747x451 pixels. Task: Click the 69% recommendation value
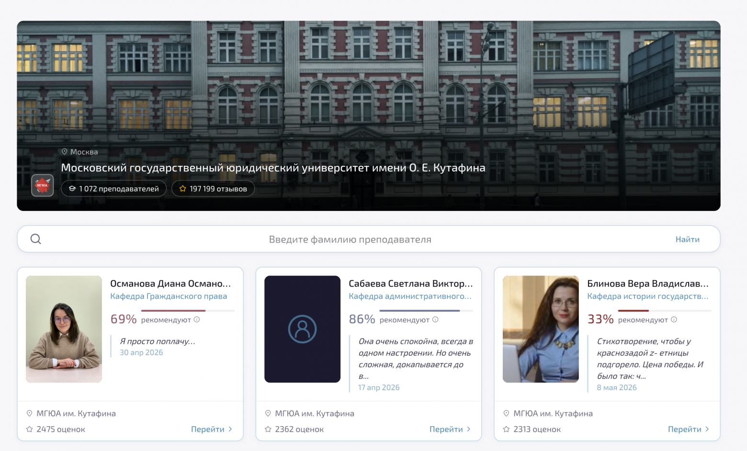point(124,319)
